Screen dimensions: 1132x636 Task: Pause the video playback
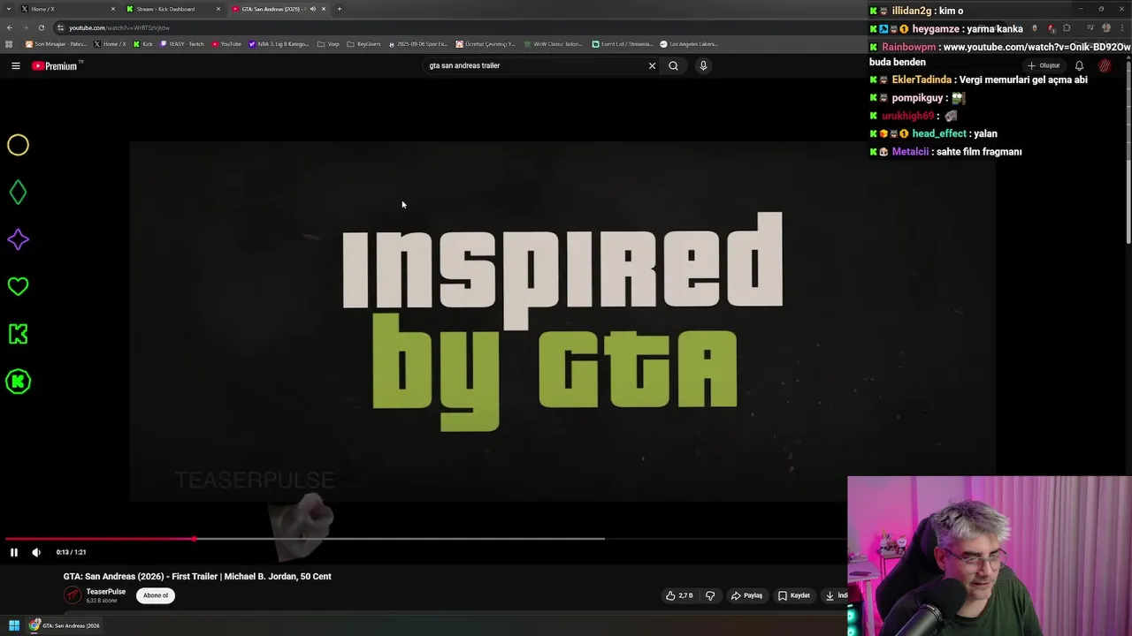coord(14,552)
